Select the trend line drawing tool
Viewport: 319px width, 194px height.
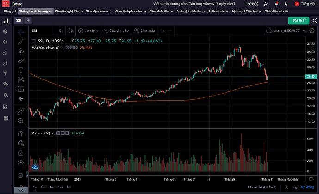coord(21,42)
